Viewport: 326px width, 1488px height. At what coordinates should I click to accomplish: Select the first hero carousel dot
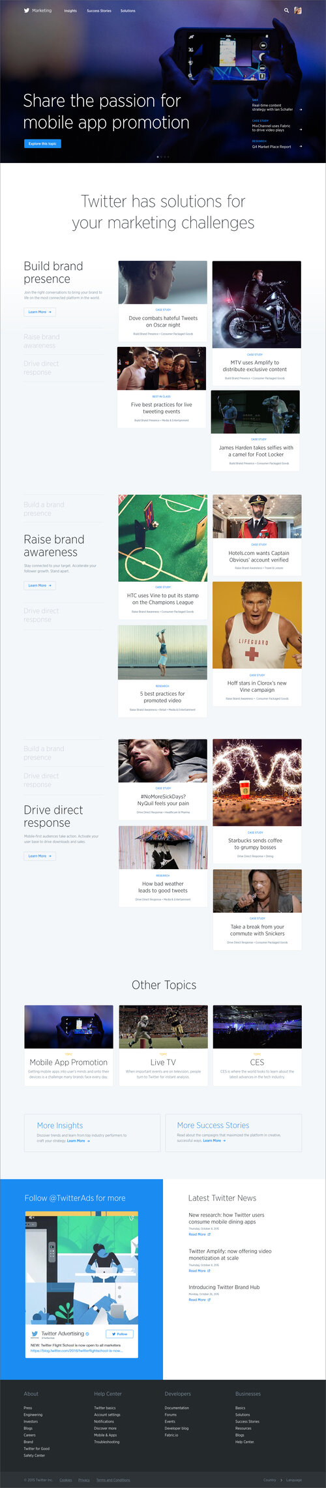pos(158,156)
